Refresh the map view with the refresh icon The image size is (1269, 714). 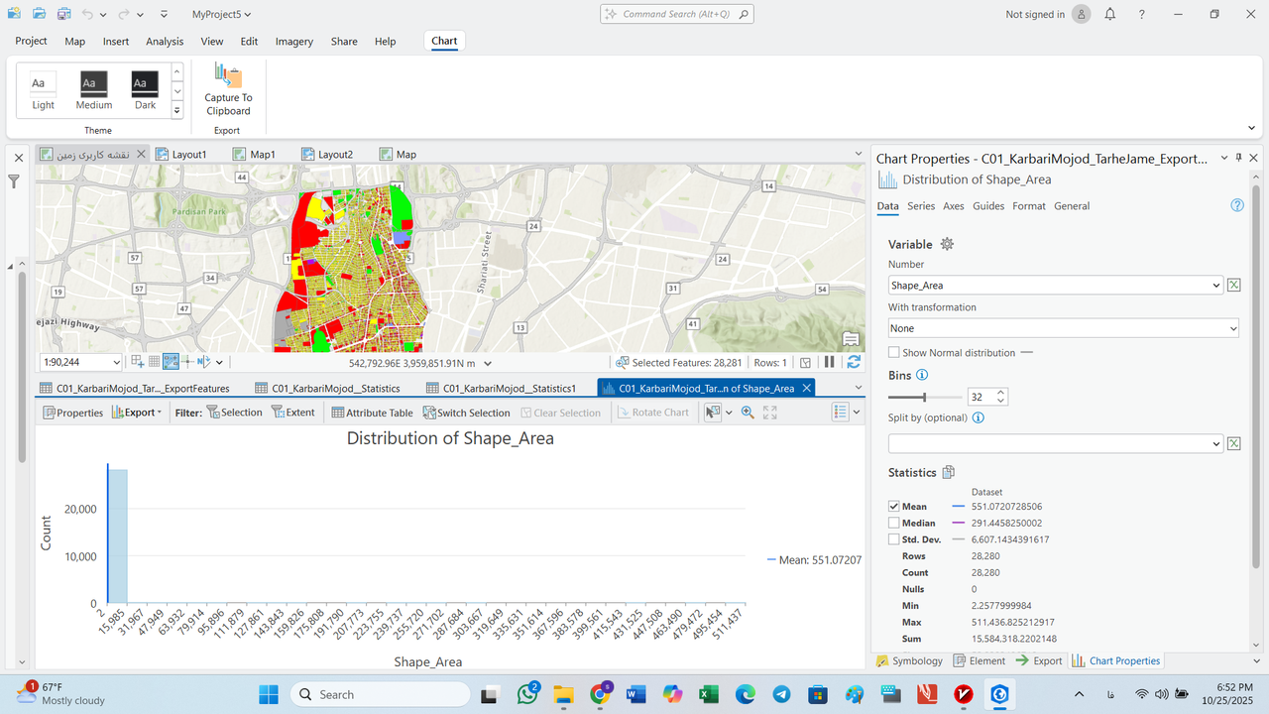(853, 363)
